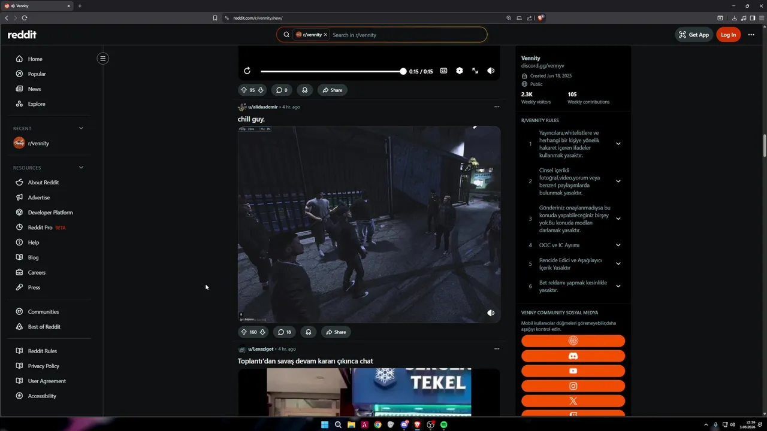767x431 pixels.
Task: Open overflow menu for u/Lexazigot post
Action: 497,349
